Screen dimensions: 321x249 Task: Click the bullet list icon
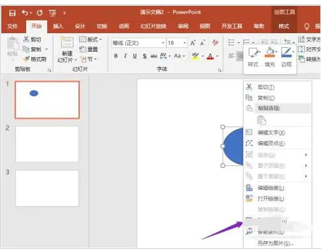click(232, 42)
